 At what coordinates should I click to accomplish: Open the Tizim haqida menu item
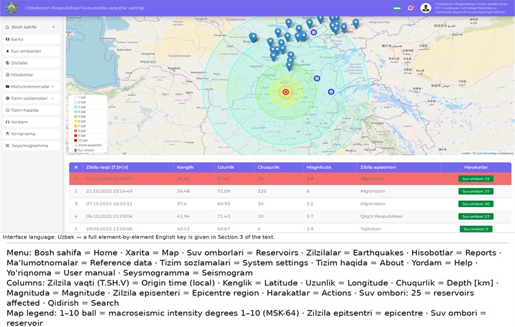pos(31,110)
